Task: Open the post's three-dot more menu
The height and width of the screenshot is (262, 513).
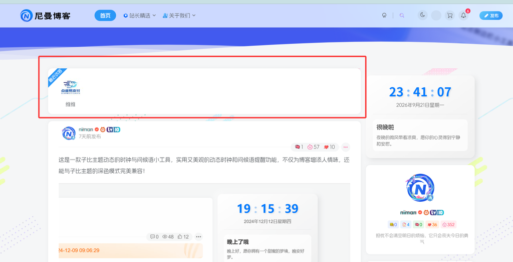Action: [x=346, y=147]
